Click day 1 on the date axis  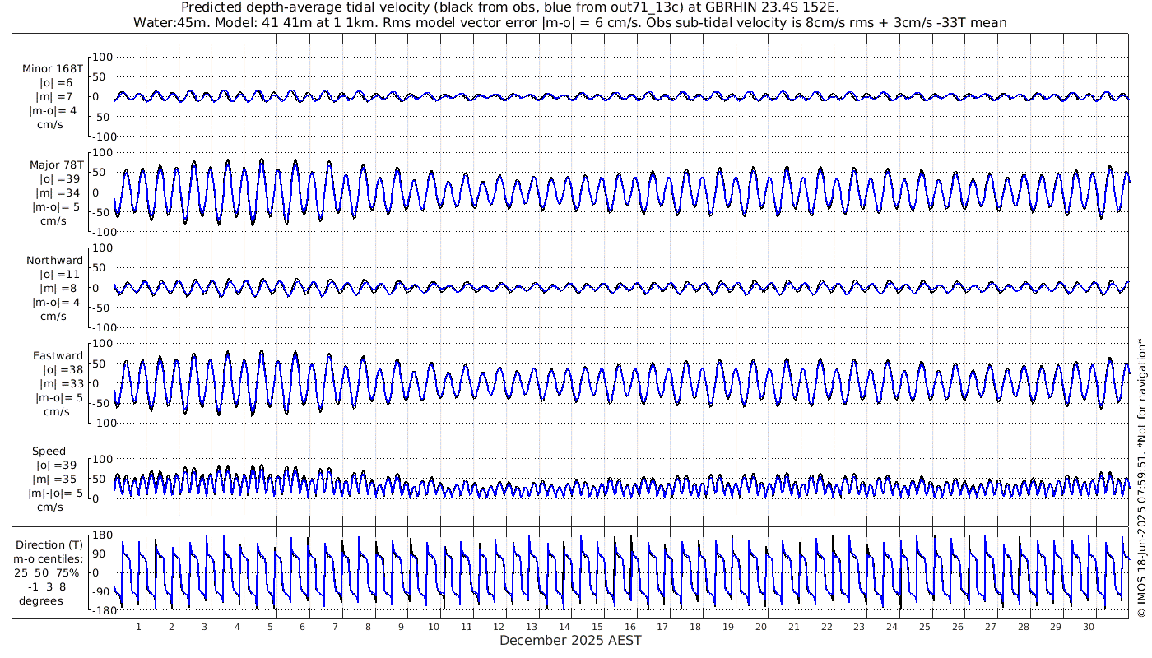(x=138, y=627)
